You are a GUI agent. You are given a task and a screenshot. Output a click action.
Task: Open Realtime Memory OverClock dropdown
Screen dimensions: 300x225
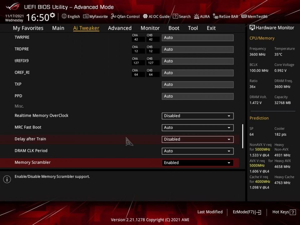coord(197,116)
